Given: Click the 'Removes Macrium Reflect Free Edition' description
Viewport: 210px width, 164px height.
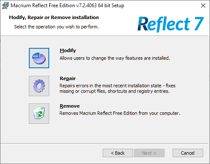Looking at the screenshot, I should 120,113.
